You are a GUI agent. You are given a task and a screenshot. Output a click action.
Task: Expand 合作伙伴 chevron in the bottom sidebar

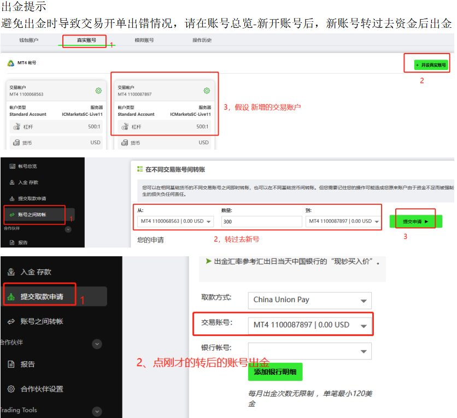click(x=97, y=344)
